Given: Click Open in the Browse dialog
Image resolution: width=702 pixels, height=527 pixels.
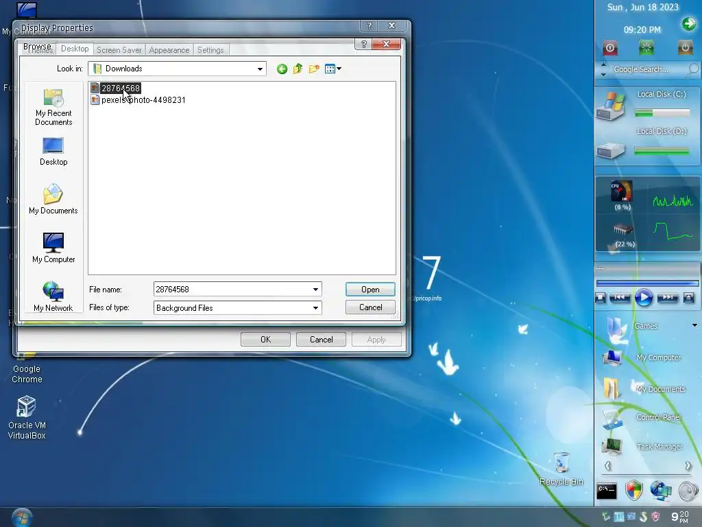Looking at the screenshot, I should tap(370, 290).
